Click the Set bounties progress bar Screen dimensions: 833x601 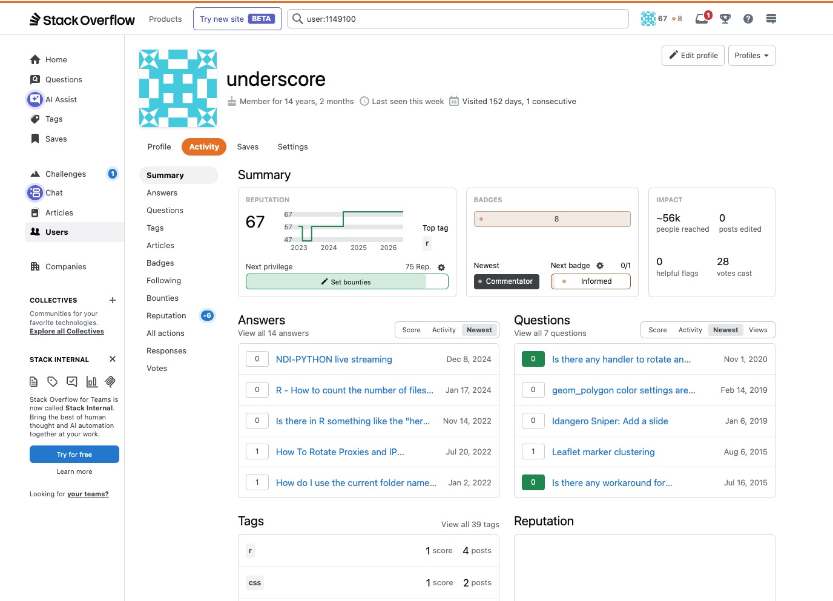pos(347,282)
